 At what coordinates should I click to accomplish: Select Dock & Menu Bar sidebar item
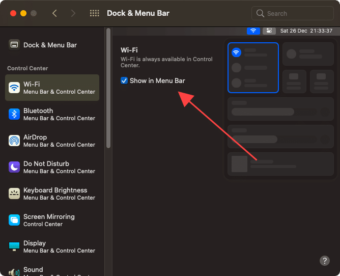pos(50,45)
